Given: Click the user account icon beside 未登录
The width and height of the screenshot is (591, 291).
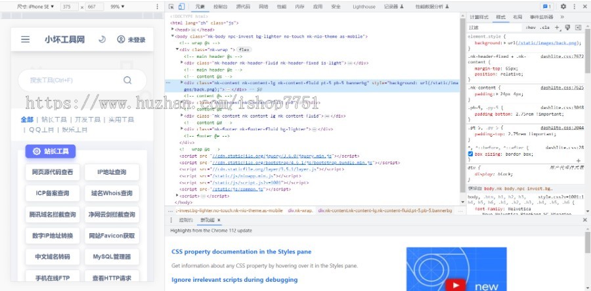Looking at the screenshot, I should [121, 39].
